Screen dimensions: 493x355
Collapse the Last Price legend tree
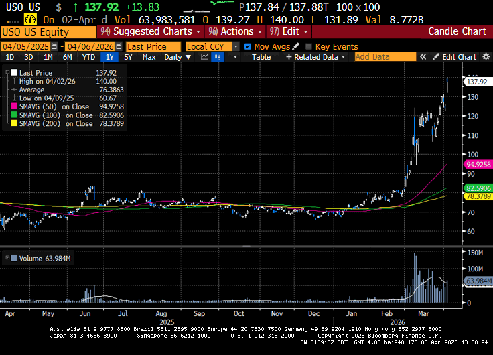point(8,72)
